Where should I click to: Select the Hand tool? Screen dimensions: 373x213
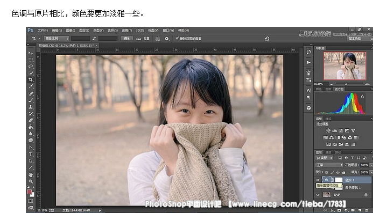pos(31,175)
